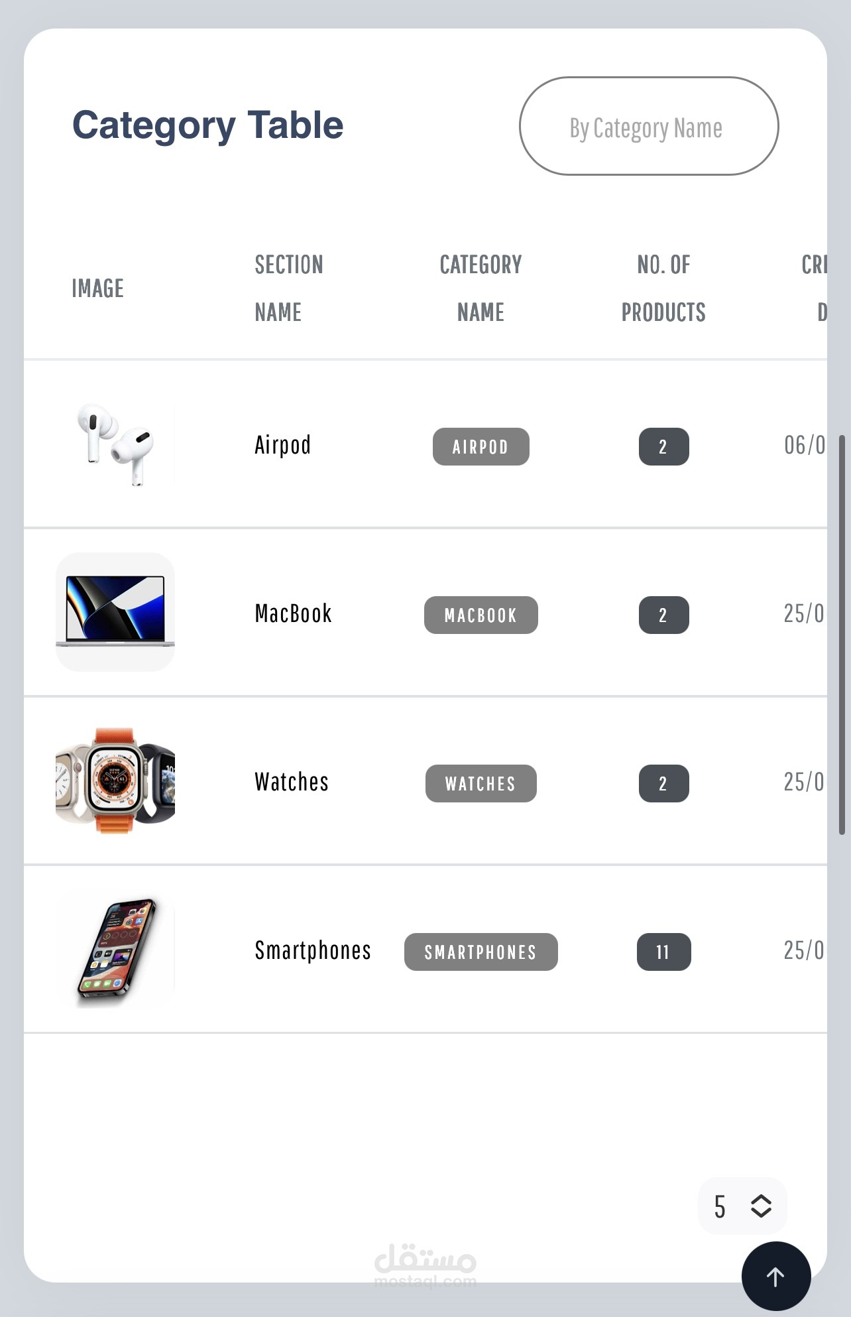Viewport: 851px width, 1317px height.
Task: Open the Smartphones image thumbnail
Action: 115,949
